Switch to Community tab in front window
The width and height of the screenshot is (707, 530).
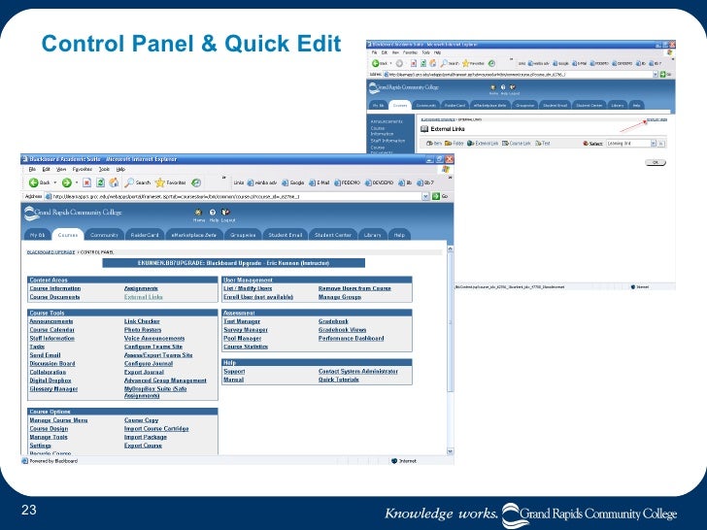tap(104, 235)
